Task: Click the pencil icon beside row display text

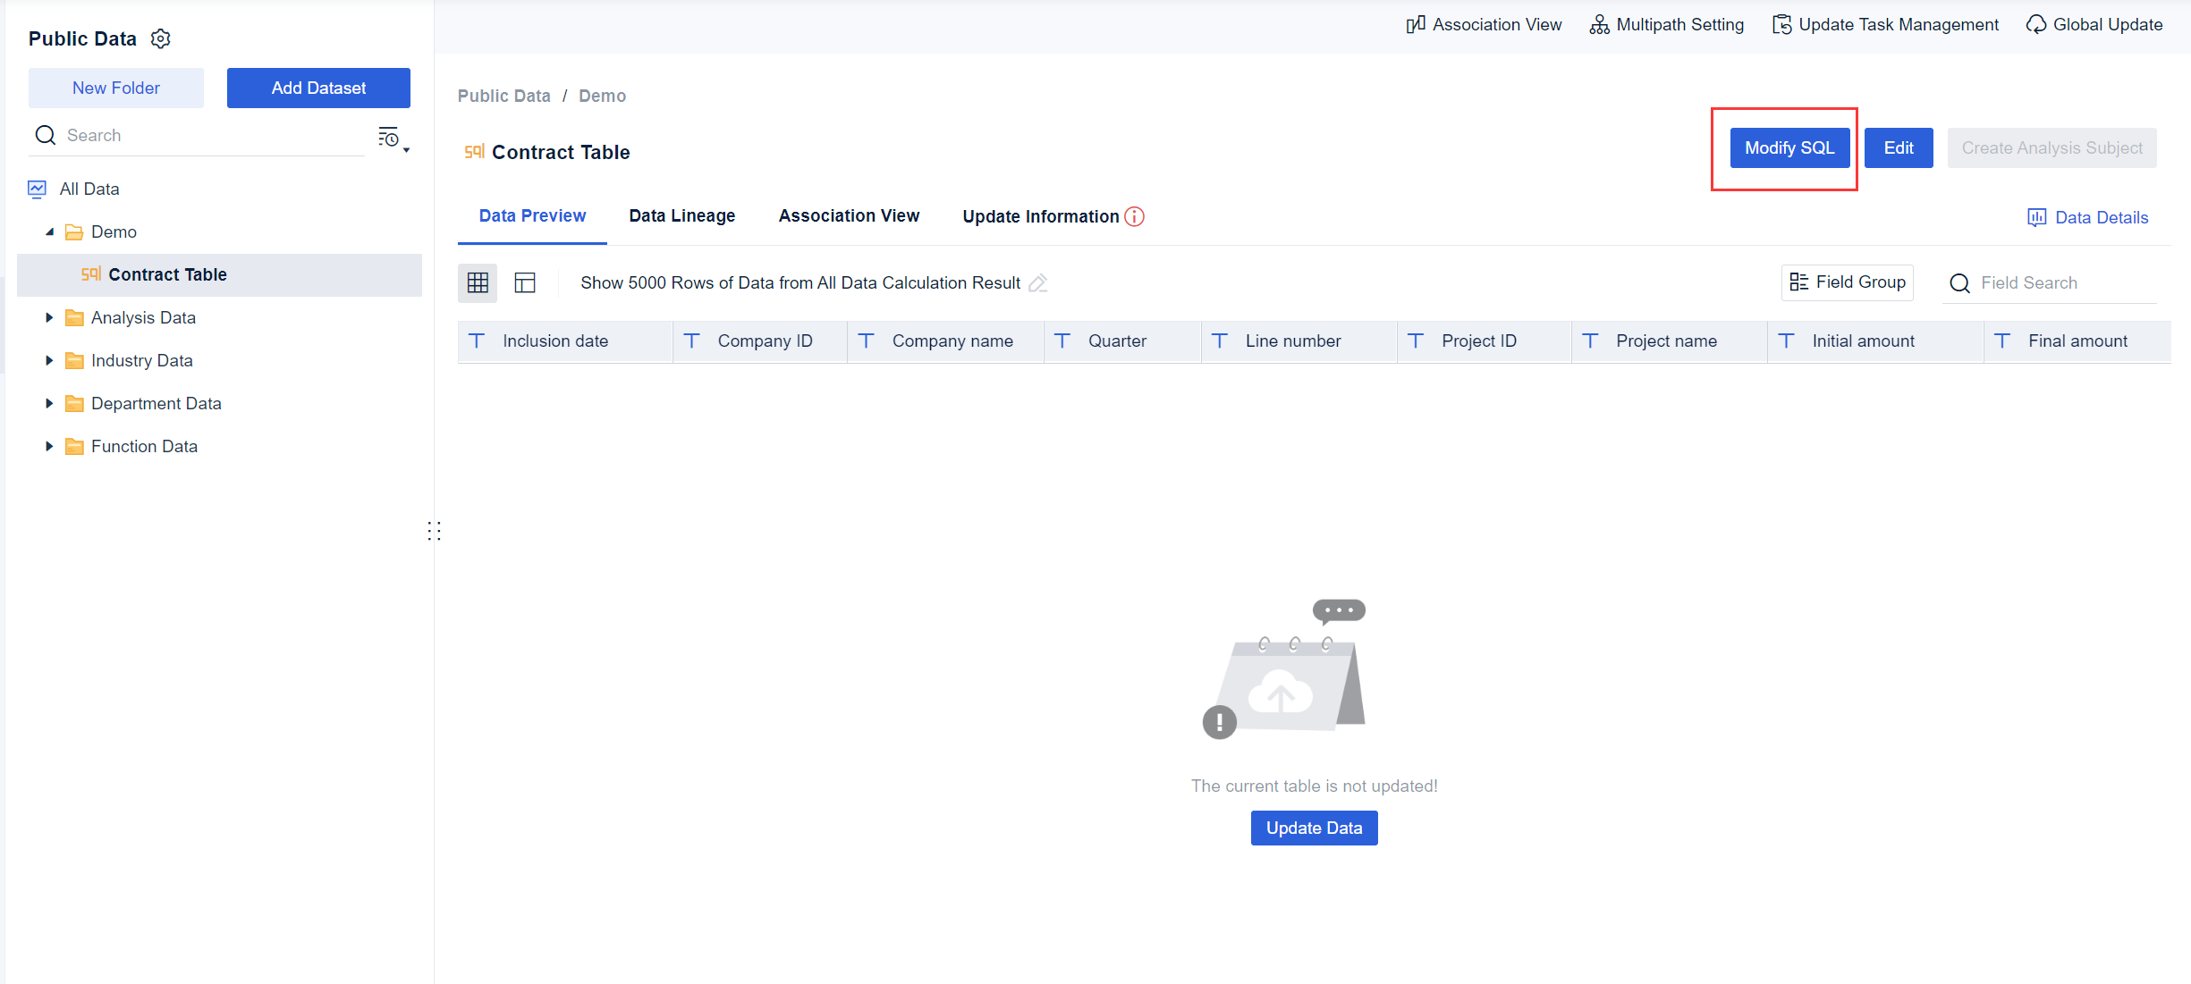Action: (x=1037, y=283)
